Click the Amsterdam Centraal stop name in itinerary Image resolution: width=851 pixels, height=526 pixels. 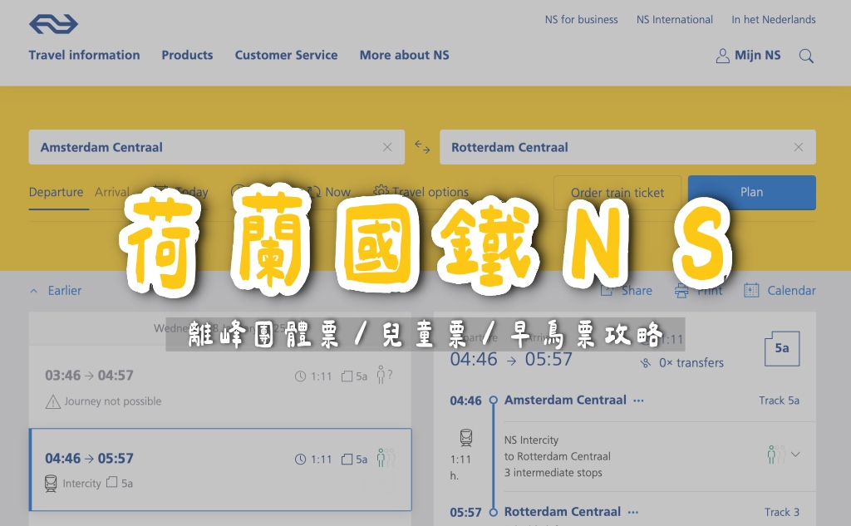click(x=565, y=400)
